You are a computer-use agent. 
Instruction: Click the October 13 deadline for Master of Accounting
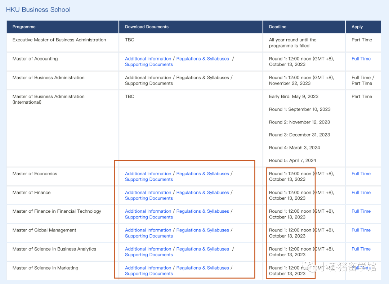coord(301,62)
